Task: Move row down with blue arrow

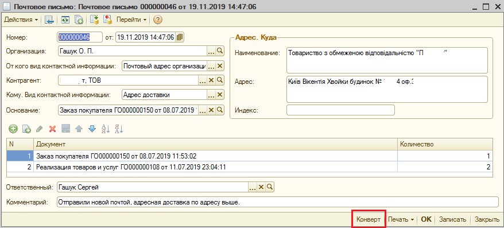Action: pos(92,129)
